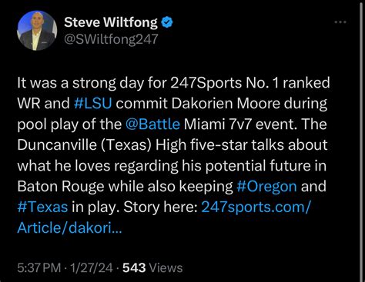The width and height of the screenshot is (365, 282).
Task: Open Steve Wiltfong's profile picture
Action: pos(37,31)
